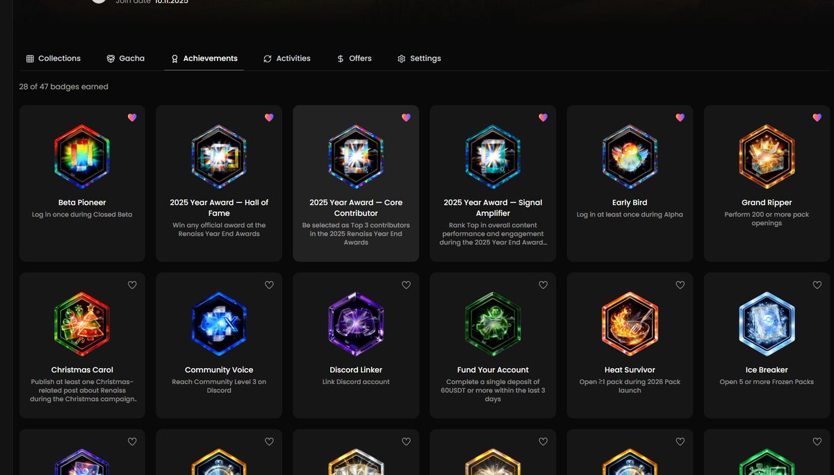The image size is (834, 475).
Task: Click the grid icon beside Collections
Action: click(x=30, y=59)
